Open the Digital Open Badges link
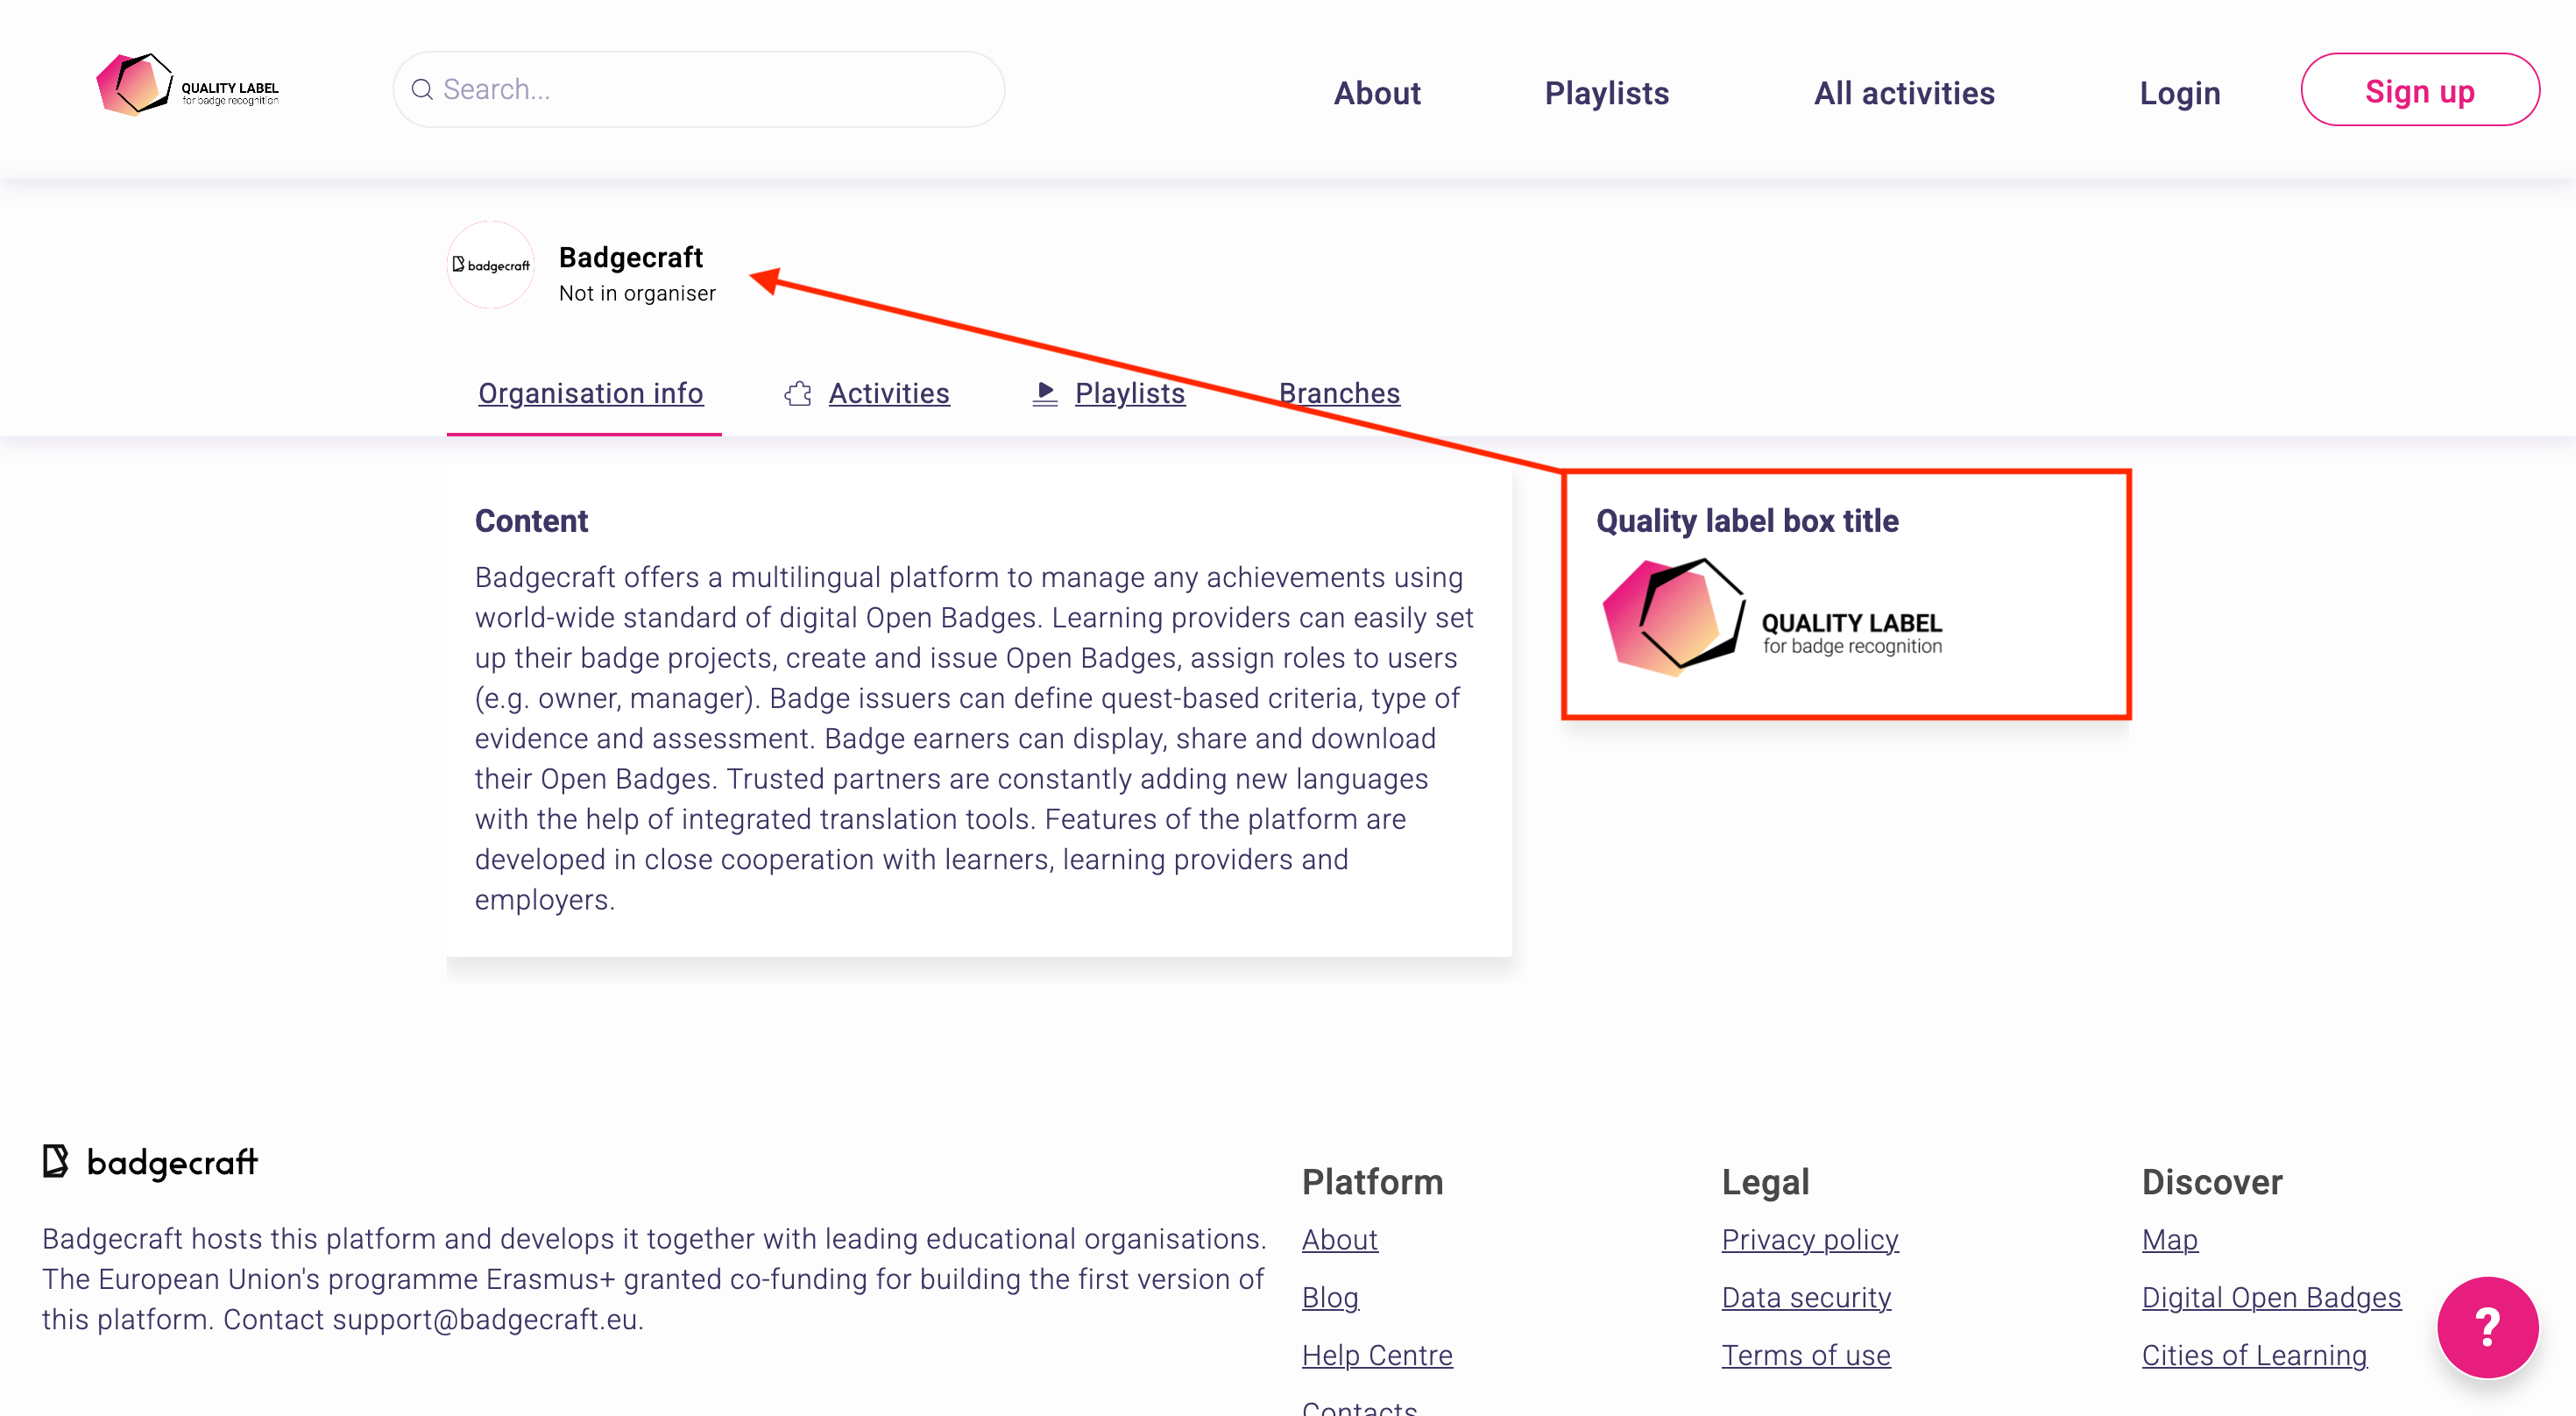Viewport: 2576px width, 1416px height. tap(2270, 1297)
